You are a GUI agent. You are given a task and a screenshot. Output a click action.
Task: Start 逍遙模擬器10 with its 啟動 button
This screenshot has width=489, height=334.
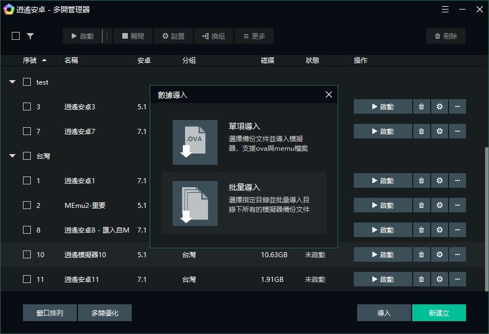point(383,254)
